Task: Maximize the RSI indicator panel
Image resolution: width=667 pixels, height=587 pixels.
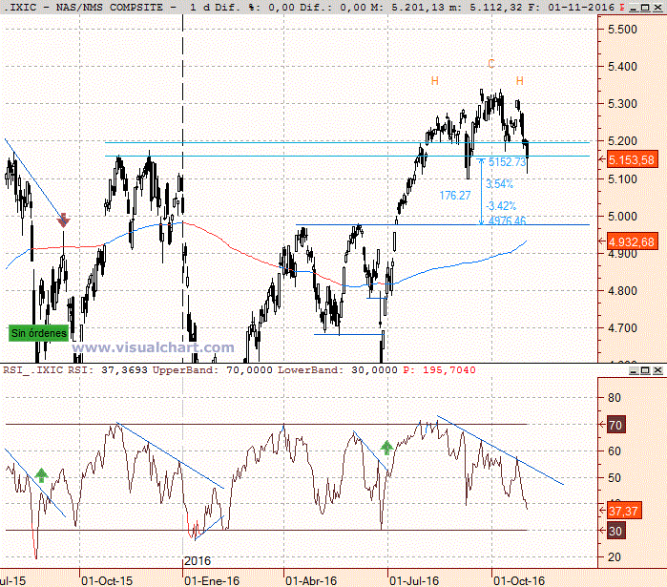Action: tap(645, 370)
